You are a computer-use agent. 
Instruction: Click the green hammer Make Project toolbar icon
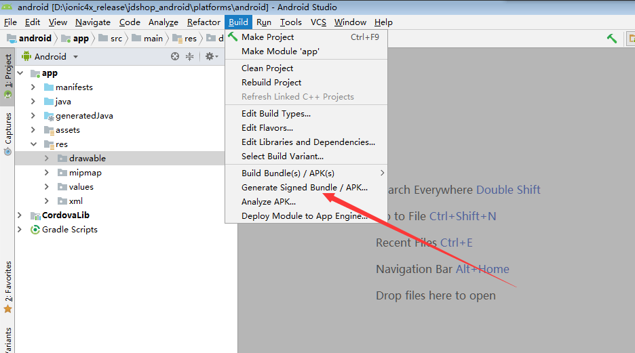tap(611, 39)
